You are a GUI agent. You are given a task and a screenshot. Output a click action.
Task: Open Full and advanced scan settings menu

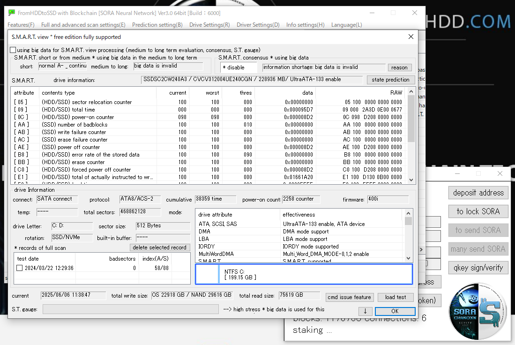pos(83,25)
